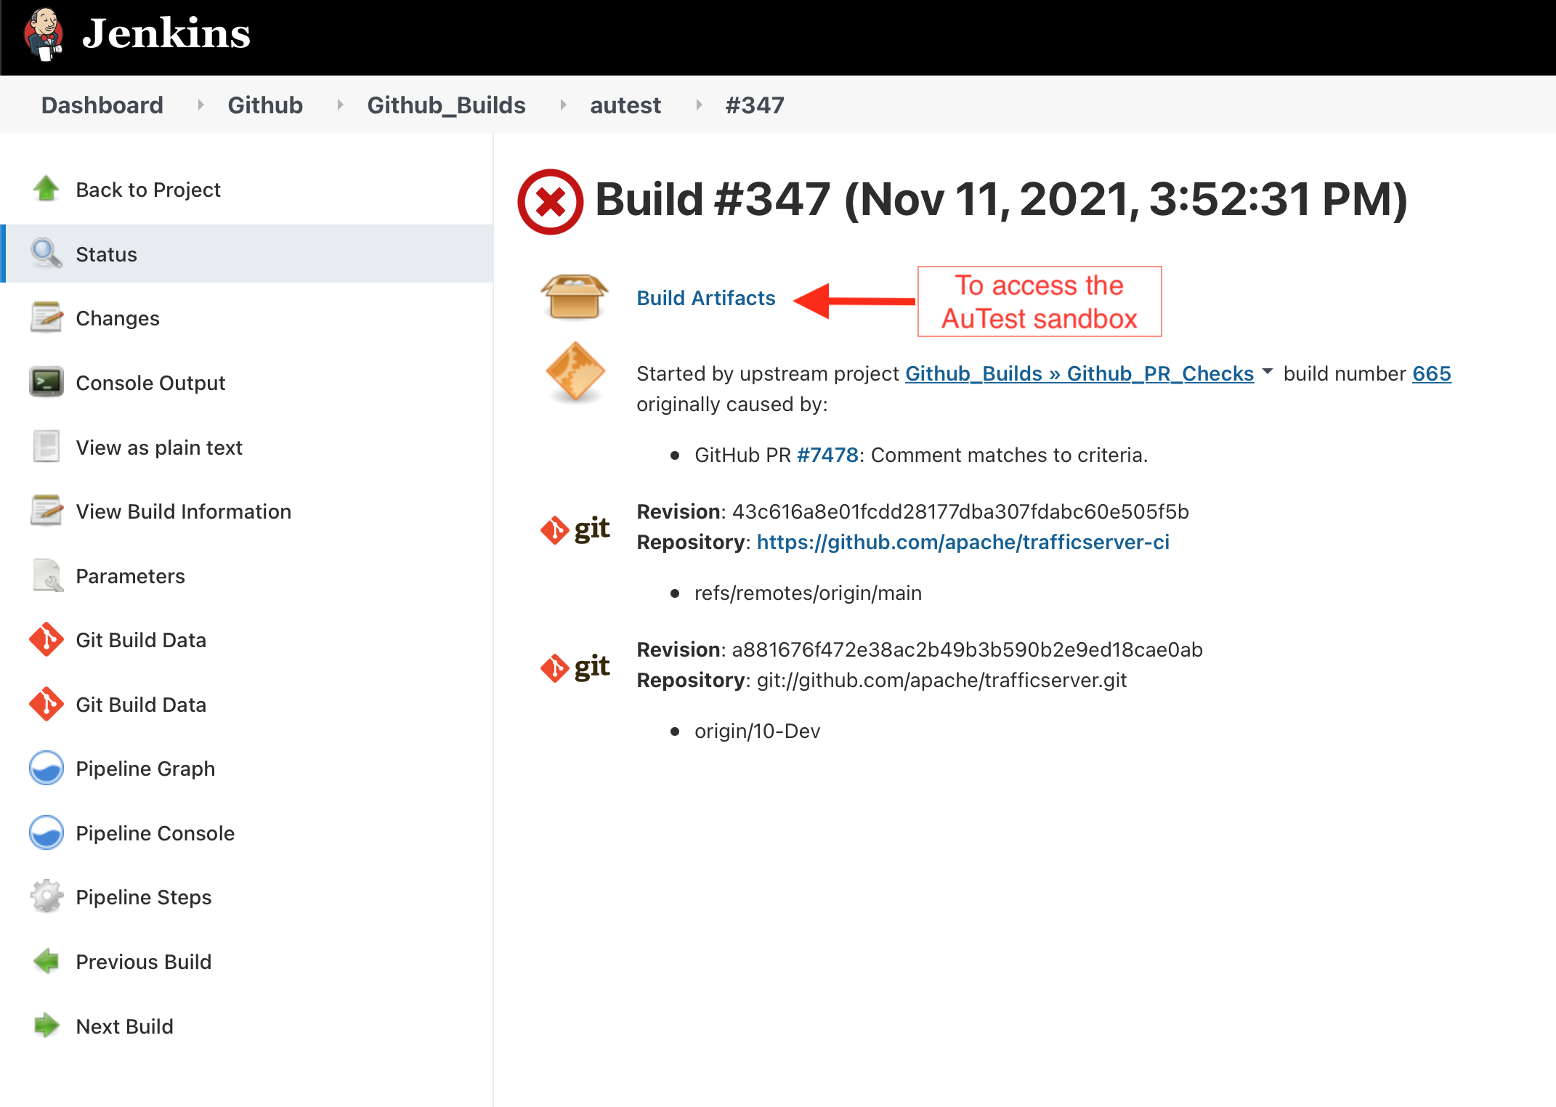Click the origin/10-Dev branch text
The height and width of the screenshot is (1107, 1556).
click(757, 731)
